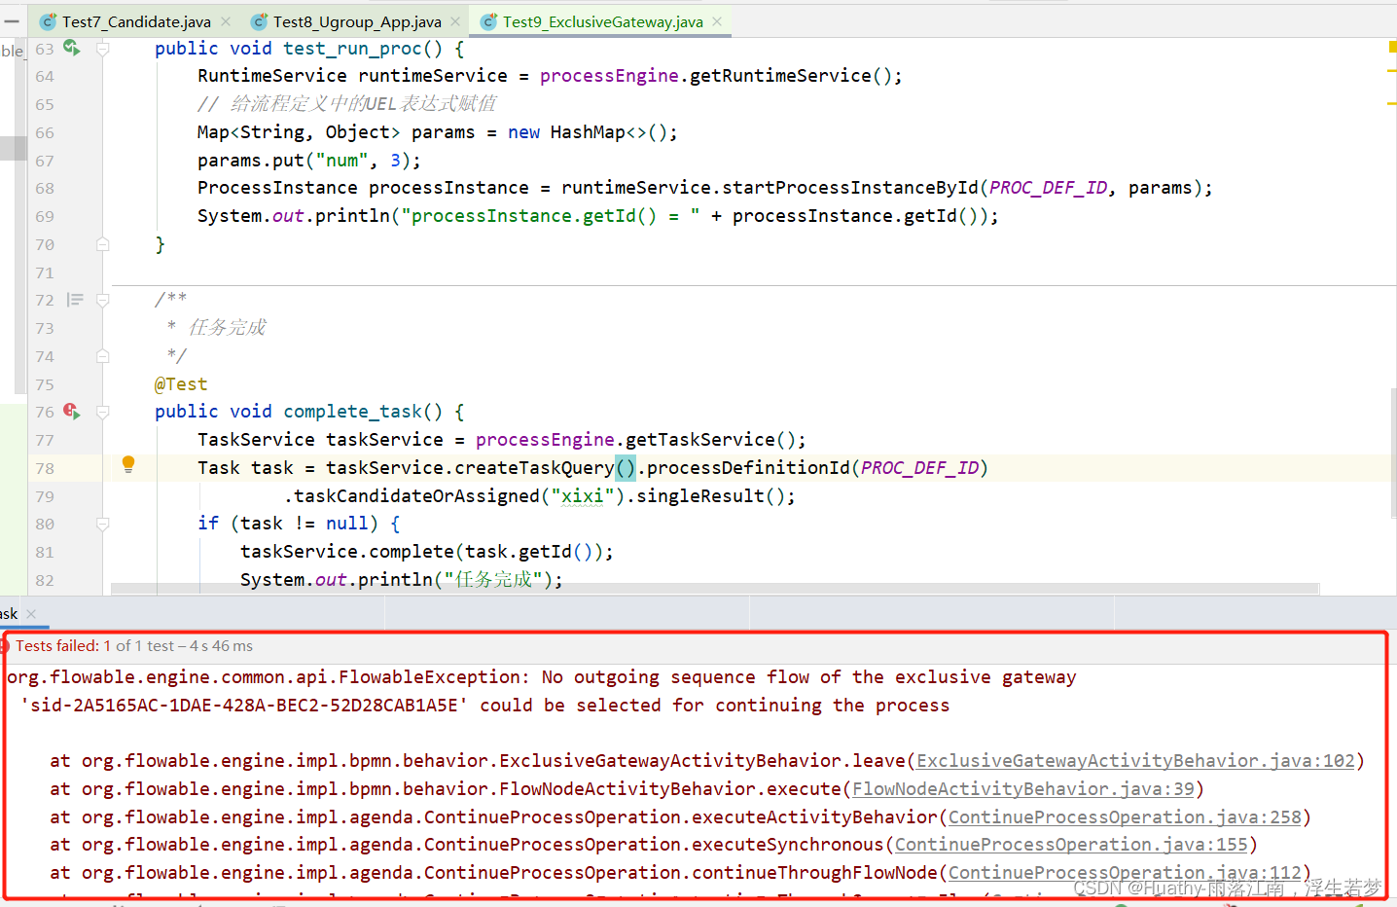Click singleResult on line 79
Screen dimensions: 1397x907
coord(700,496)
